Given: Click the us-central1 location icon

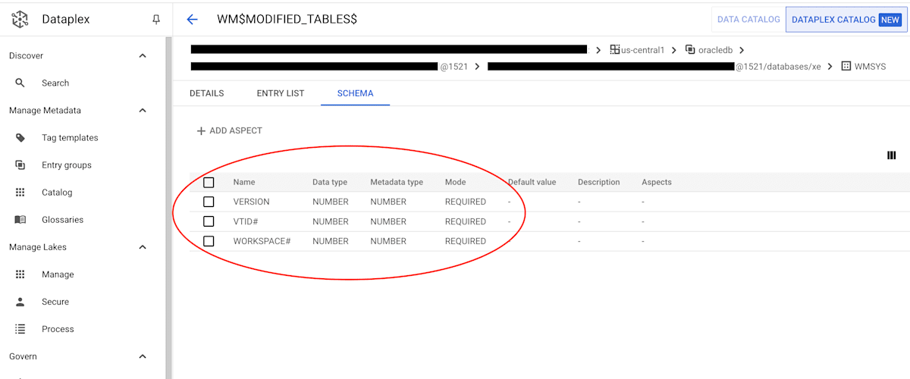Looking at the screenshot, I should 615,49.
